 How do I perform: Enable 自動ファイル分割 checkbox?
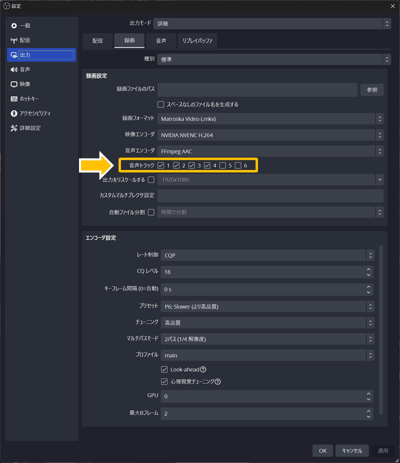(x=151, y=212)
